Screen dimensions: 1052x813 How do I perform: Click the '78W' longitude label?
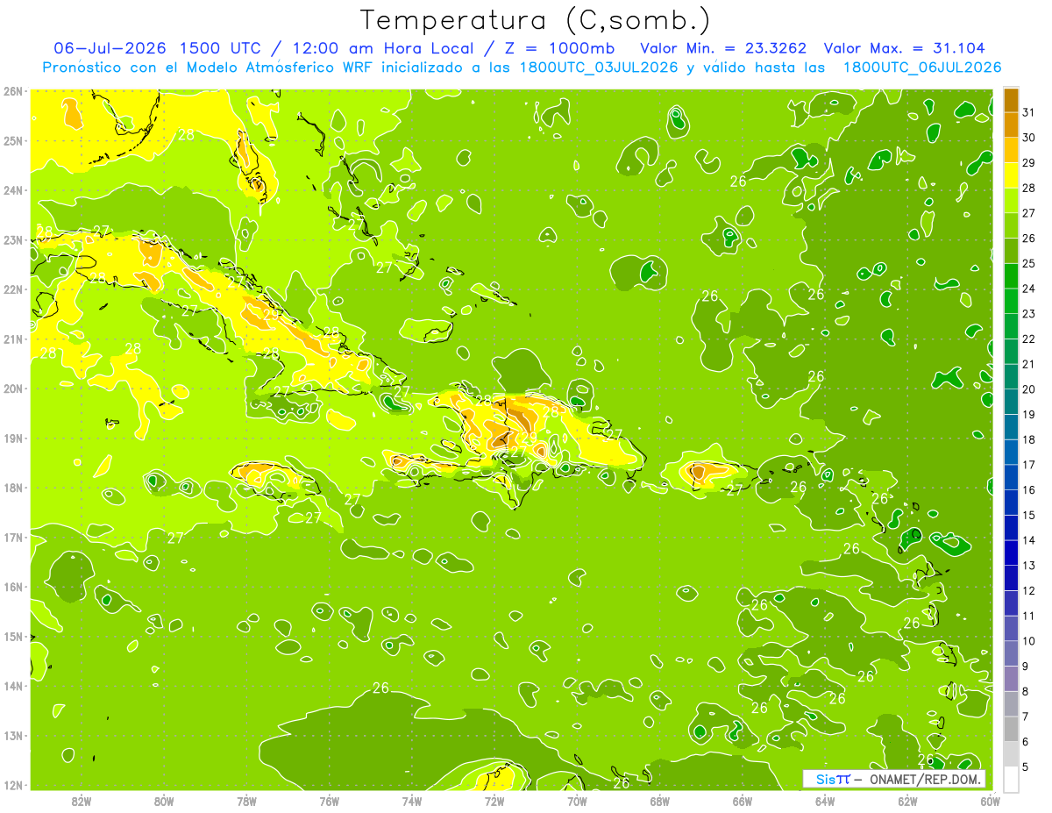point(246,801)
